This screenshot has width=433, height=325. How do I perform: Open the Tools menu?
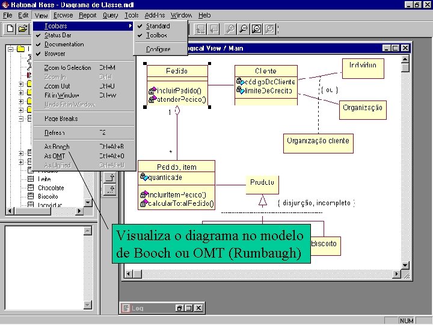[x=132, y=15]
